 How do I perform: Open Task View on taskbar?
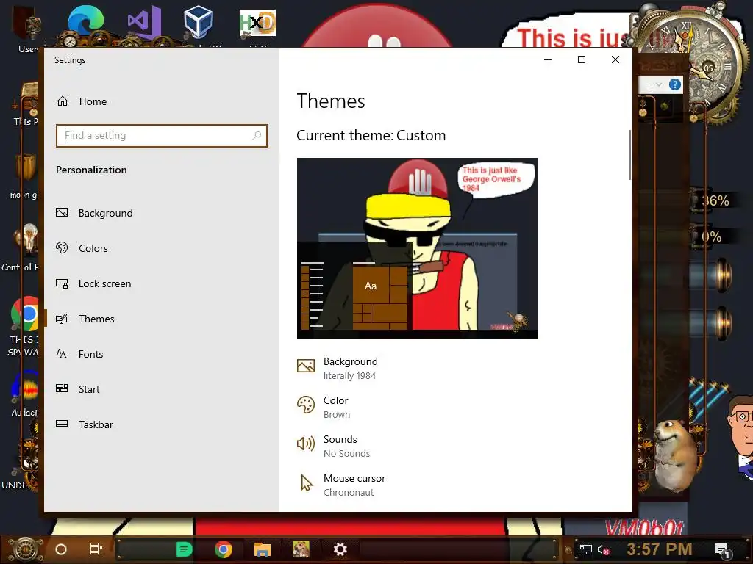pyautogui.click(x=96, y=549)
